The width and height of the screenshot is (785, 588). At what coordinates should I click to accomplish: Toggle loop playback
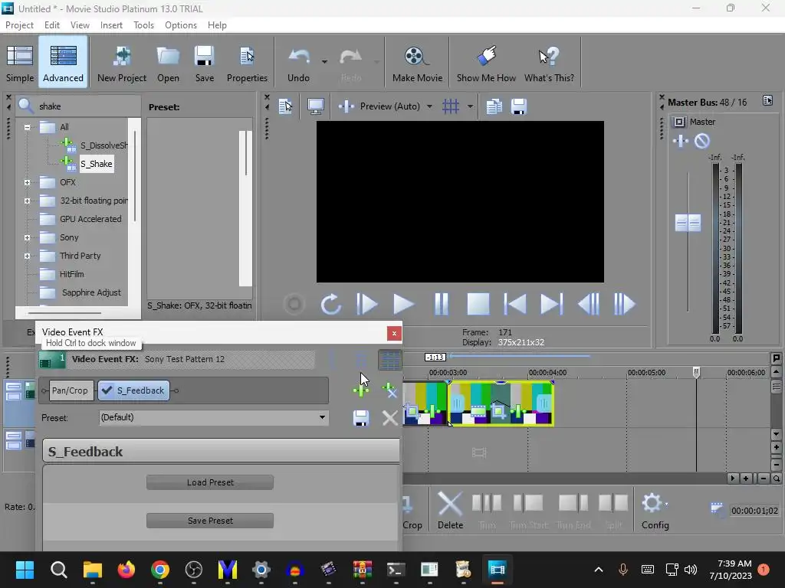(331, 304)
